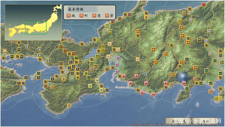This screenshot has height=127, width=225.
Task: Select the pink 忍 icon east of Mt. Fuji
Action: 195,79
